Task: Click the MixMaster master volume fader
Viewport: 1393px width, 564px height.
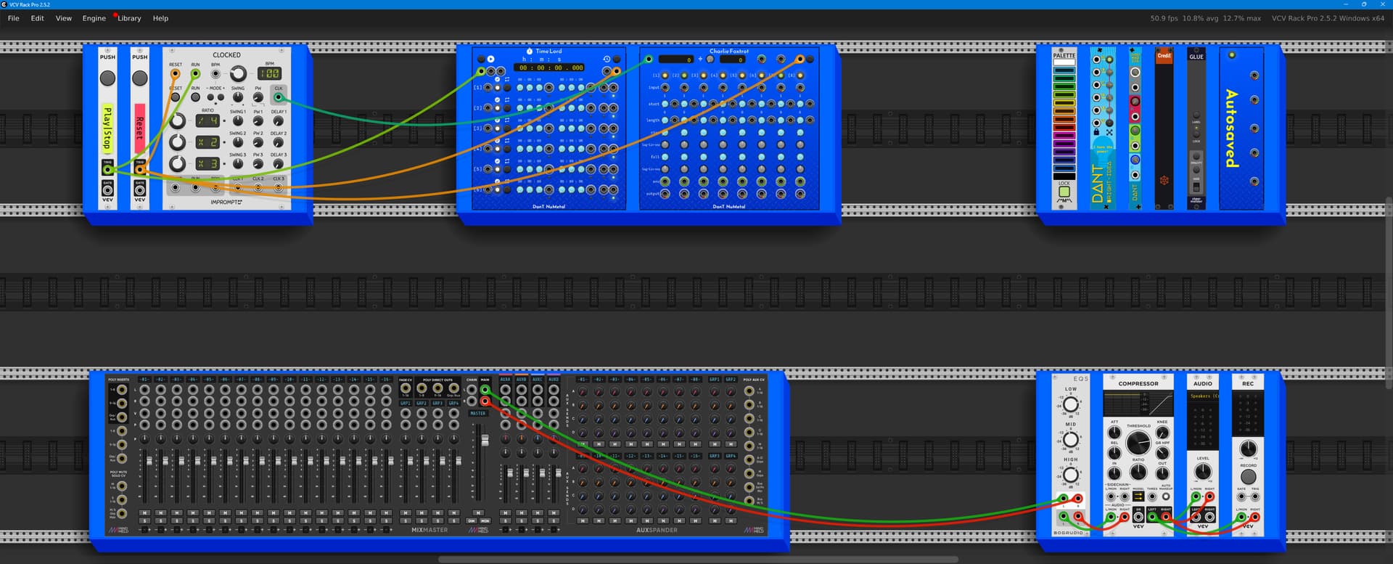Action: [485, 441]
